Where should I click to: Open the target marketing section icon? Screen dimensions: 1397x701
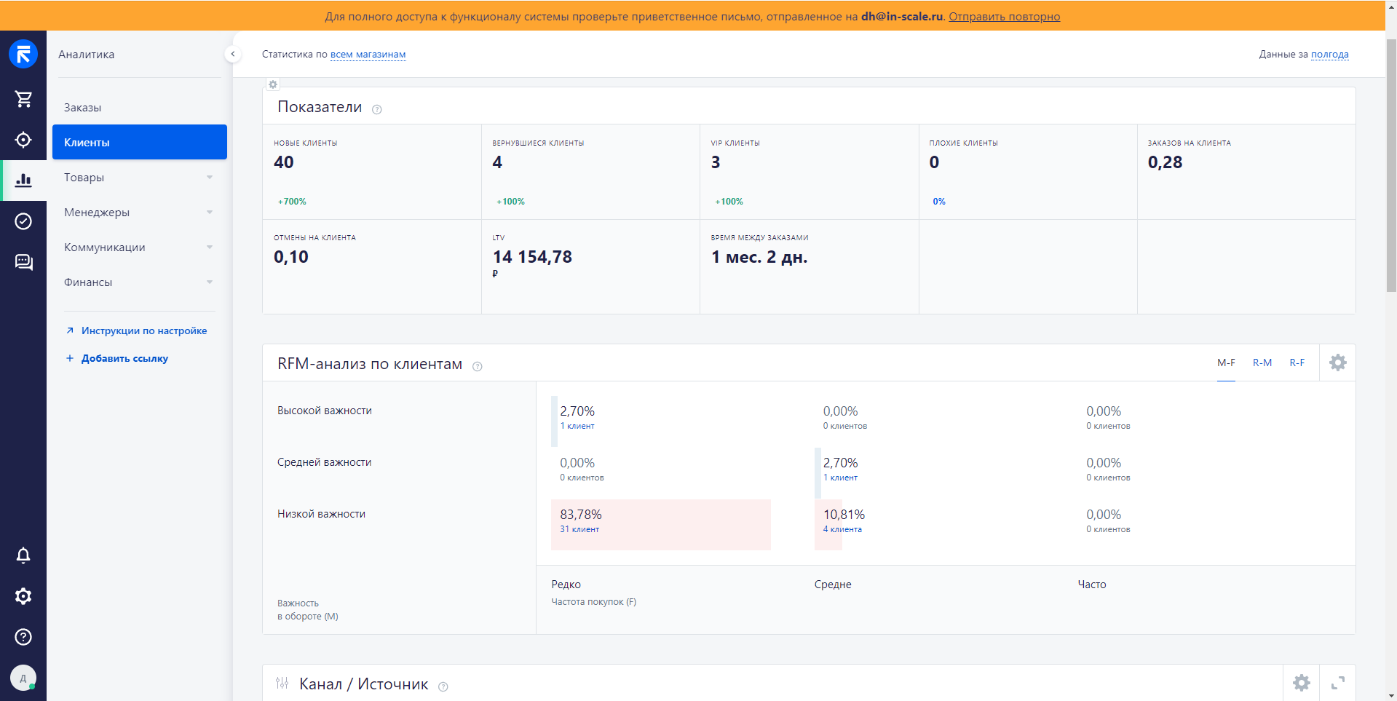click(x=23, y=139)
